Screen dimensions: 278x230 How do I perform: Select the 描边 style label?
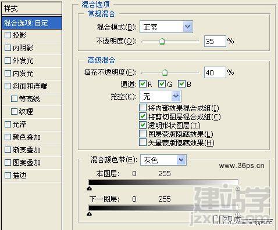point(20,176)
